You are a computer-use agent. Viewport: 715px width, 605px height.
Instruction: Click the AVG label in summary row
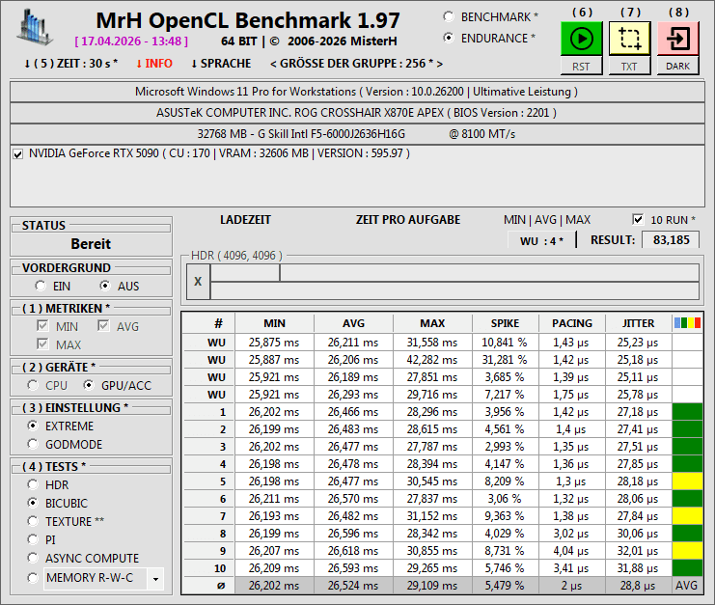[687, 586]
